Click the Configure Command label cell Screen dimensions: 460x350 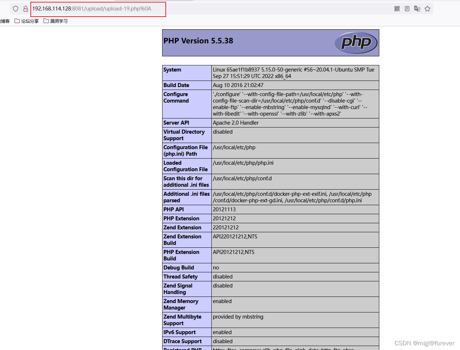click(176, 98)
